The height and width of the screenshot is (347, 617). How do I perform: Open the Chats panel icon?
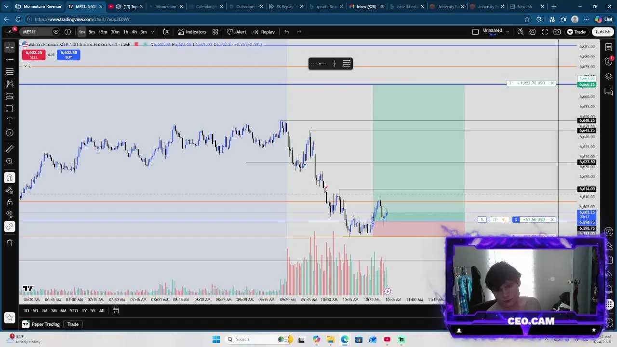pos(609,91)
